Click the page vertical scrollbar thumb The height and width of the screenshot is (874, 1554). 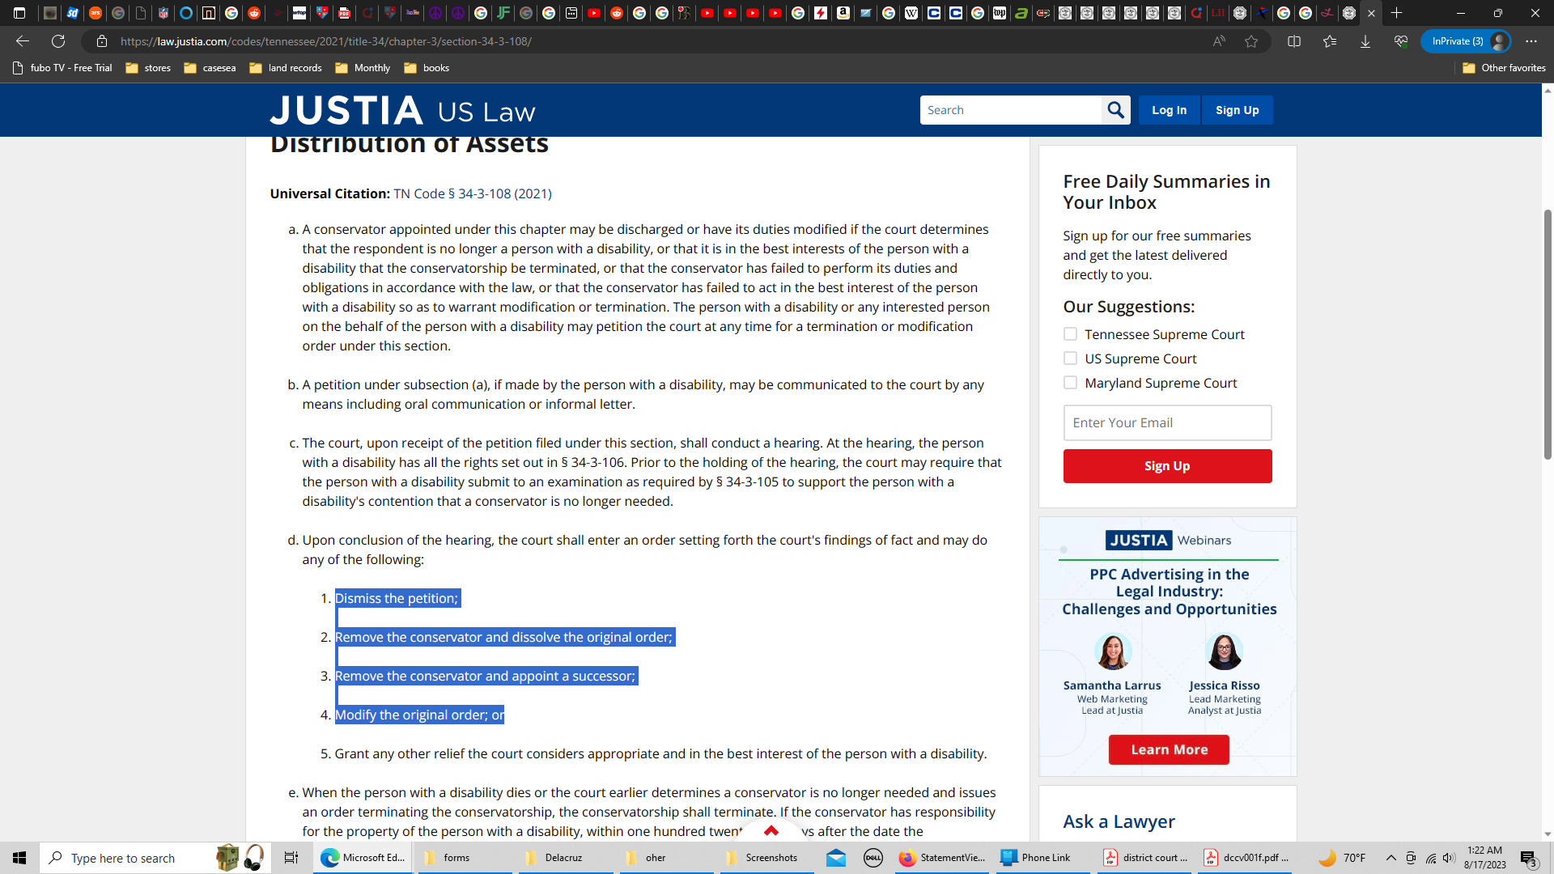(x=1548, y=334)
